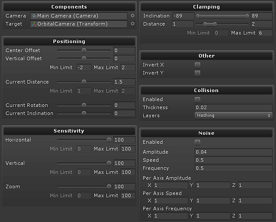Viewport: 276px width, 222px height.
Task: Click Per Axis Amplitude Y field
Action: [x=213, y=185]
